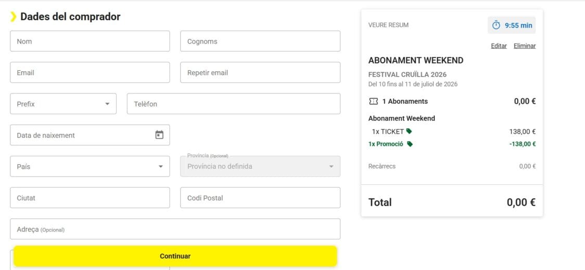
Task: Select the Email input field
Action: tap(90, 72)
